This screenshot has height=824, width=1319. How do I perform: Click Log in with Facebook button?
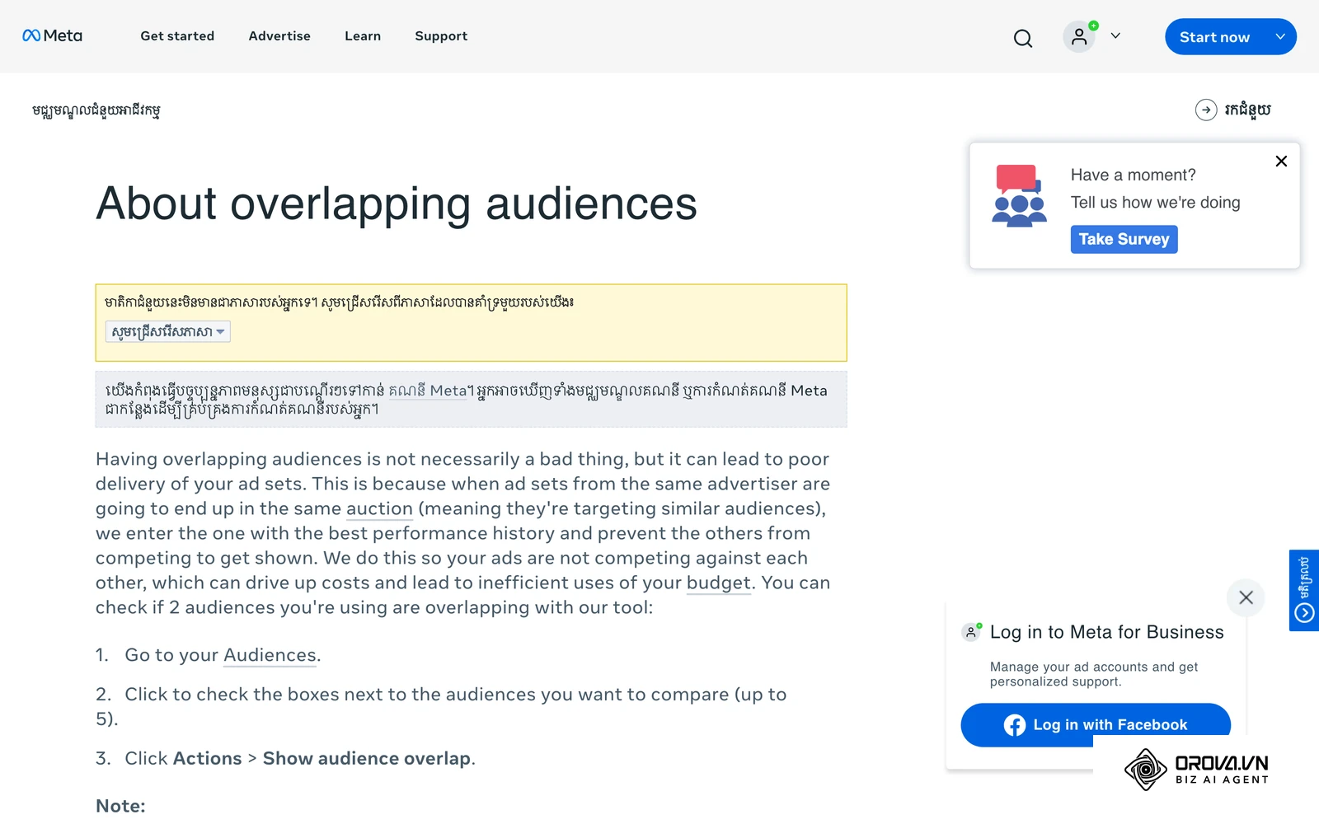coord(1096,724)
